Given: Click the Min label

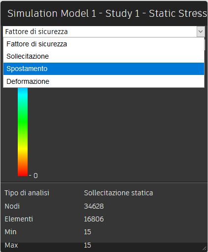Looking at the screenshot, I should pos(11,232).
